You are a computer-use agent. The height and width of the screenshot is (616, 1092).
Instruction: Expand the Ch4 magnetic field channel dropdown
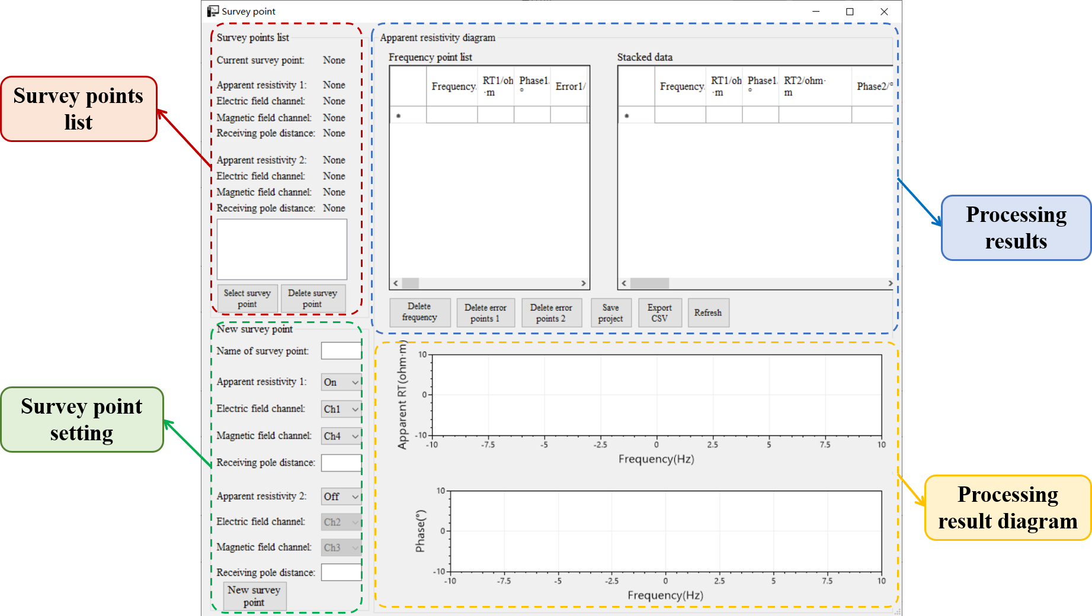pyautogui.click(x=341, y=436)
